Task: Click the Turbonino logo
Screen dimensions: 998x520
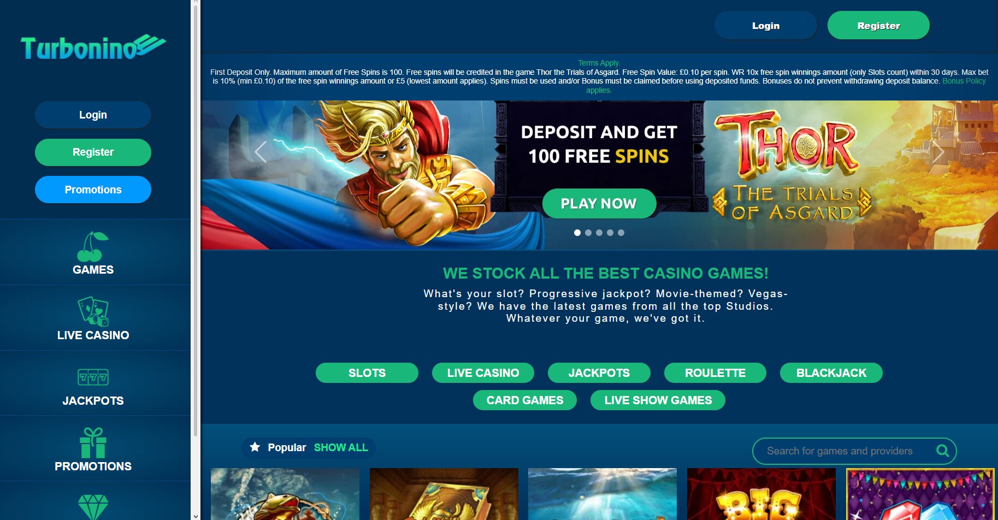Action: click(x=93, y=48)
